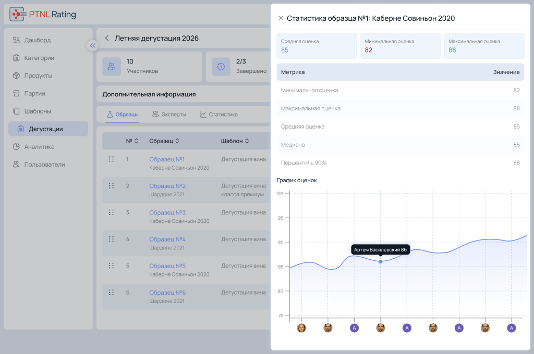The width and height of the screenshot is (534, 354).
Task: Click the first expert avatar under the chart
Action: point(301,328)
